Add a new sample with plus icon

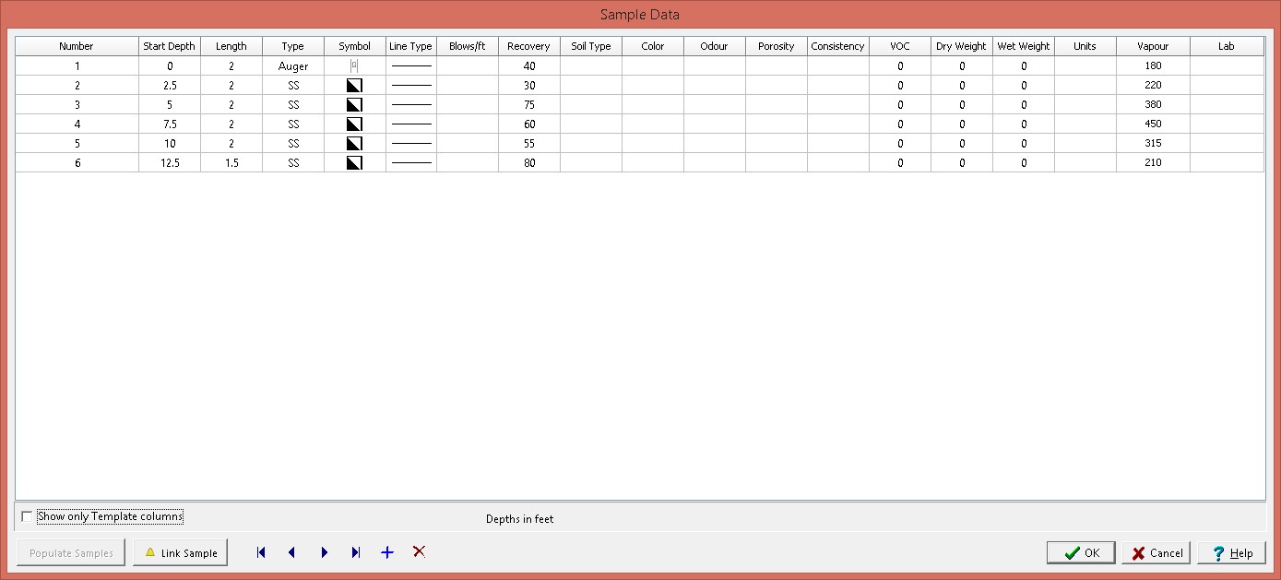(387, 552)
